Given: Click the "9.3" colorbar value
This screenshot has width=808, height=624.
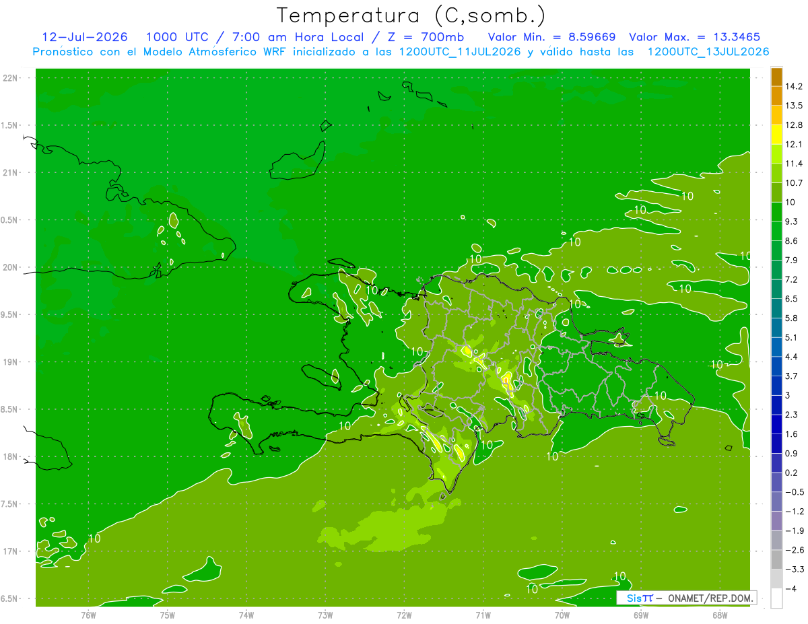Looking at the screenshot, I should (x=791, y=221).
